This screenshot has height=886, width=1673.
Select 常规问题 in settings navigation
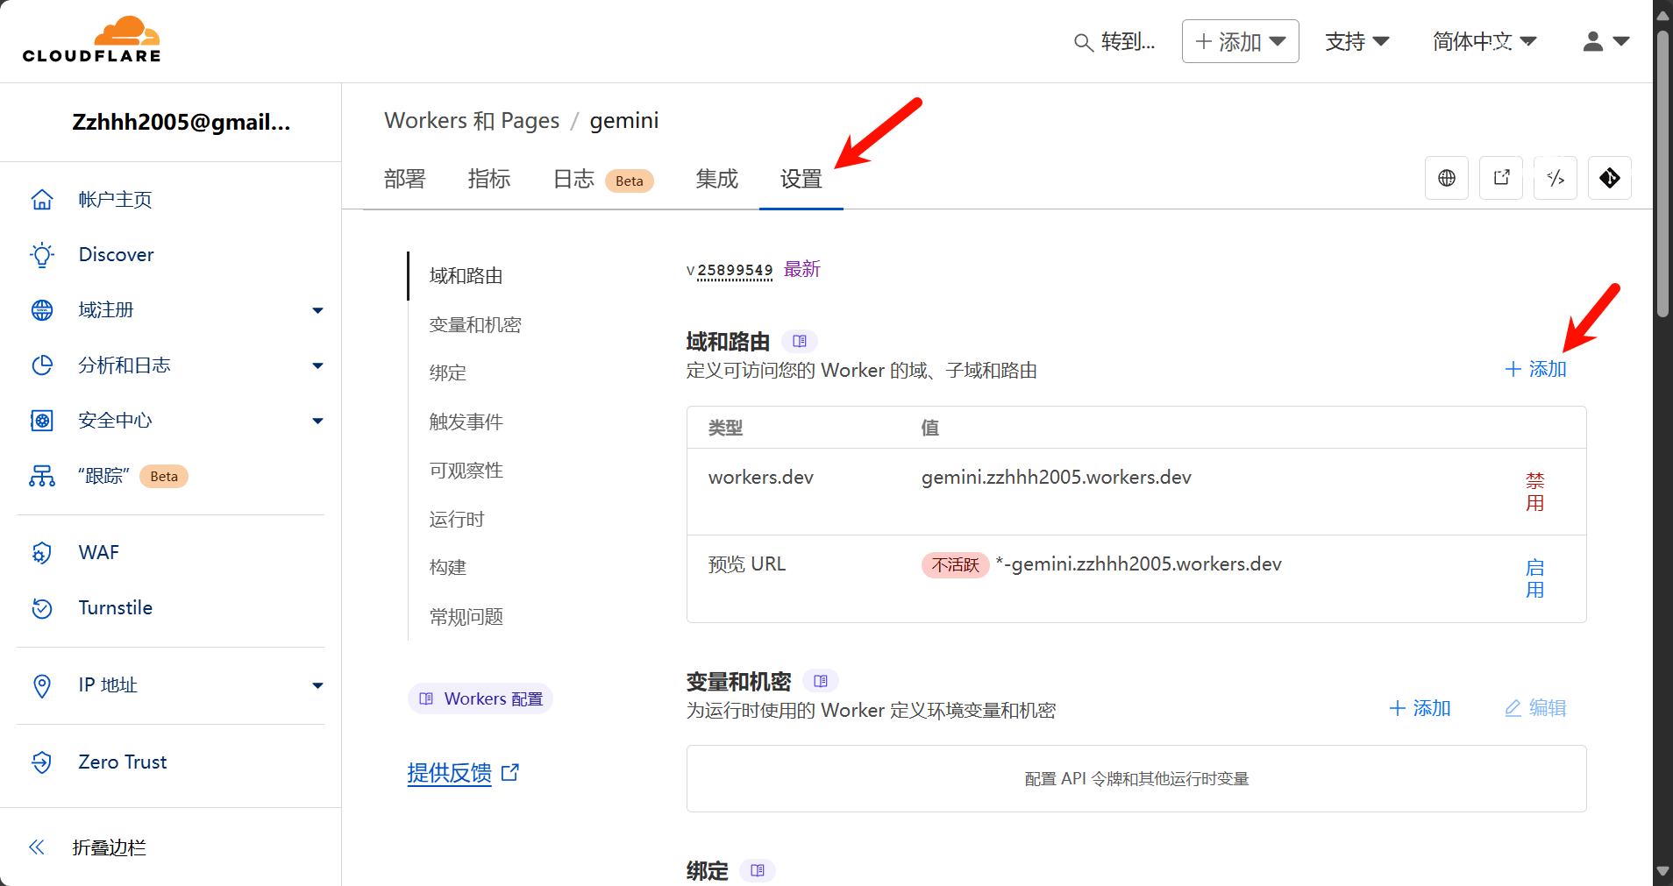click(x=466, y=617)
